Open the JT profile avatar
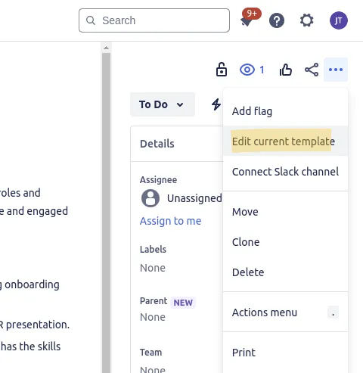The height and width of the screenshot is (373, 363). click(339, 20)
